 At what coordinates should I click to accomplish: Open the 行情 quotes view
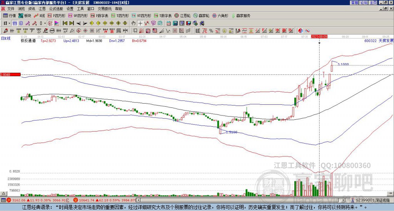coord(10,15)
